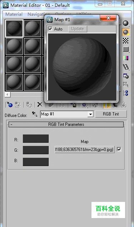Screen dimensions: 134x227
Task: Click the RGB Tint type button
Action: pyautogui.click(x=111, y=114)
